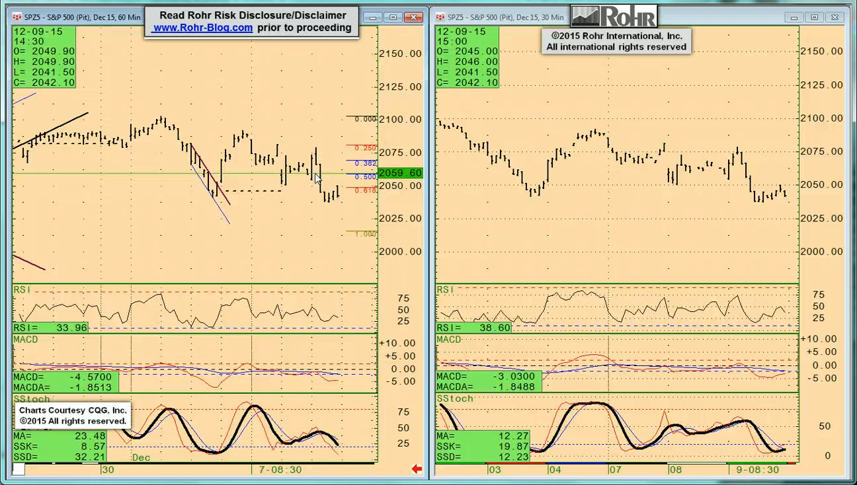Close the 60 Min chart window
The height and width of the screenshot is (485, 857).
[415, 17]
